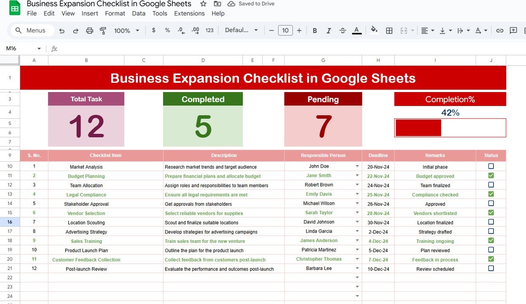
Task: Open the Tools menu
Action: click(160, 14)
